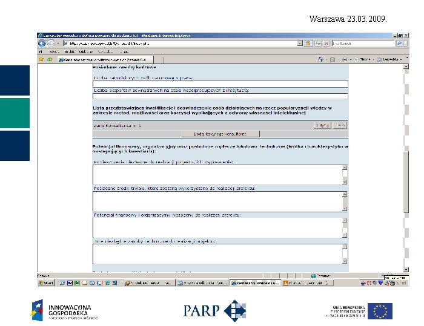Select the Generator wniosków browser tab
424x326 pixels.
(105, 60)
